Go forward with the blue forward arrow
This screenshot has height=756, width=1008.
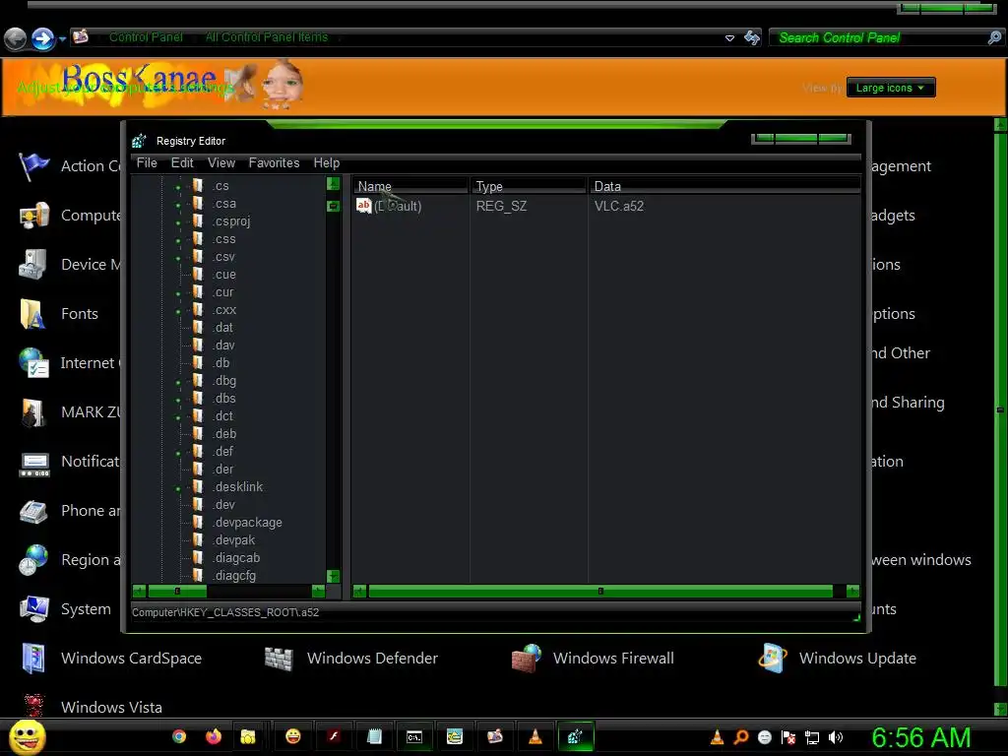(x=43, y=39)
